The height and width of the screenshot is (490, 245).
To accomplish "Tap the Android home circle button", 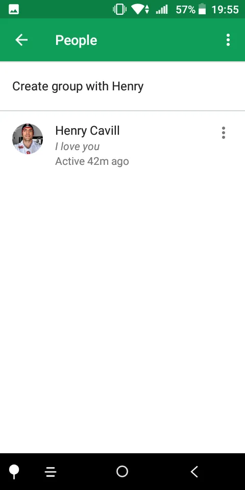I will point(122,471).
